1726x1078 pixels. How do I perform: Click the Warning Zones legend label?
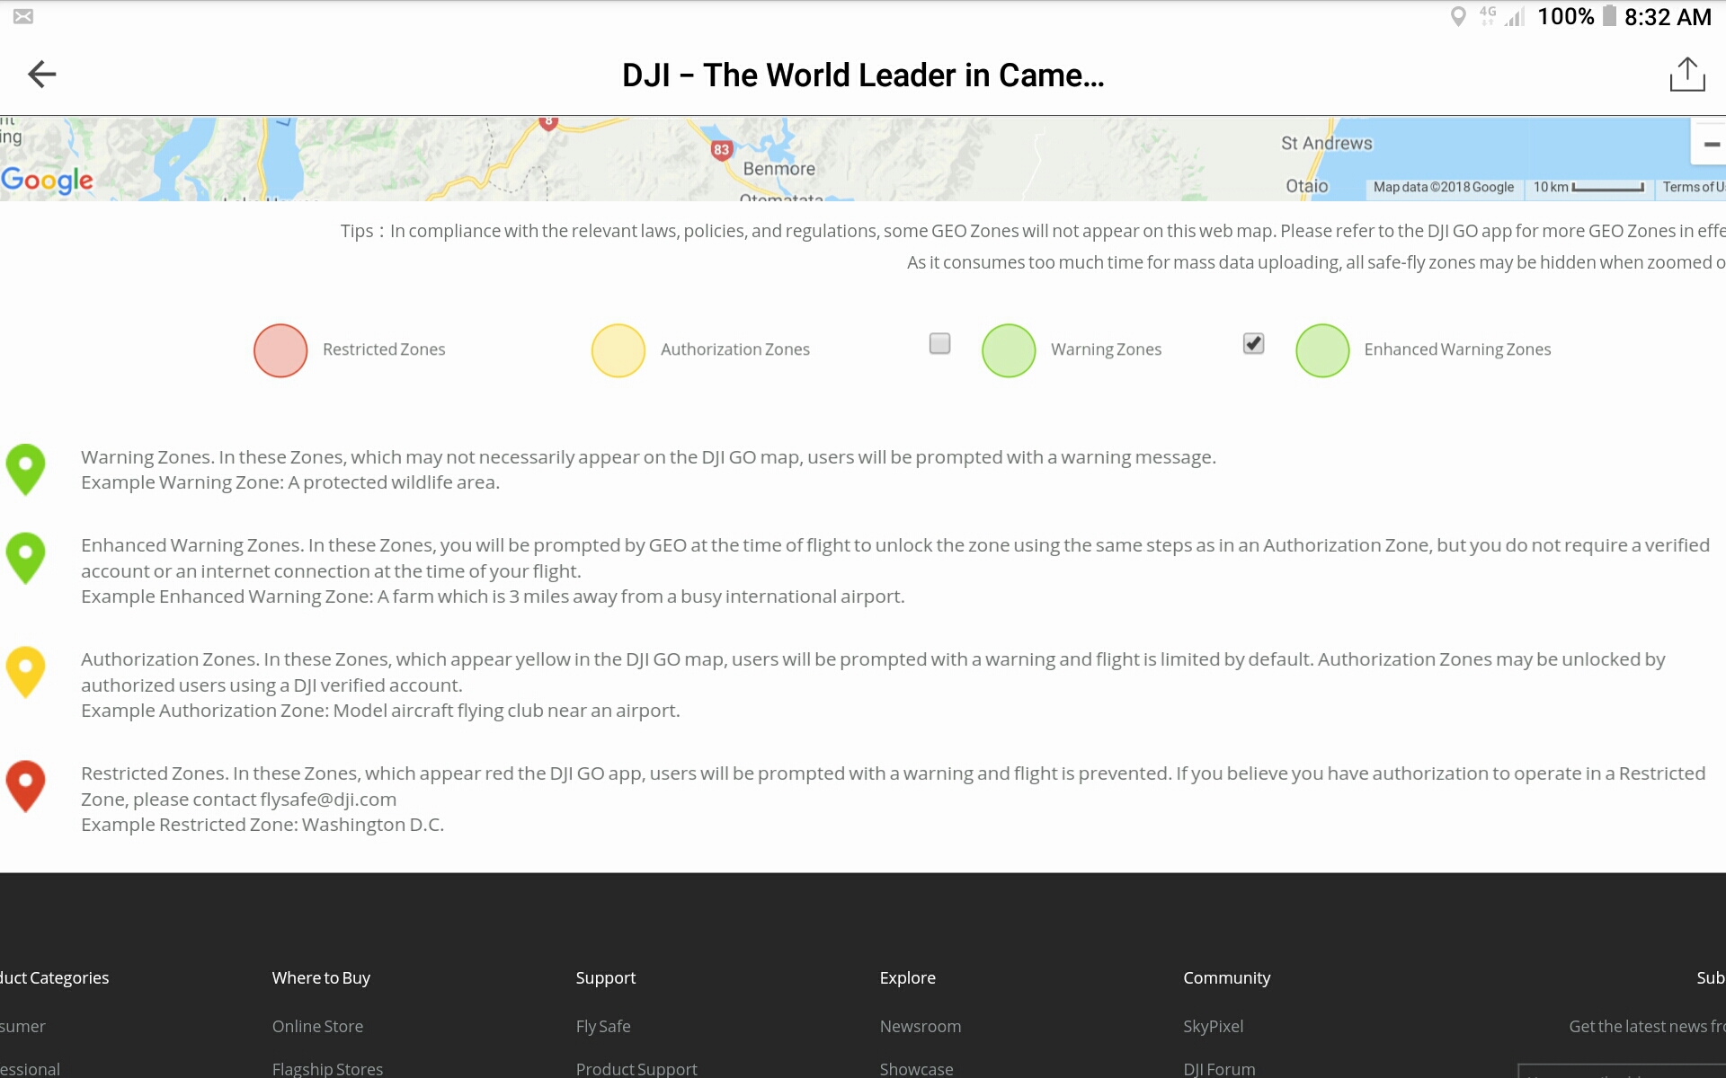[1106, 349]
